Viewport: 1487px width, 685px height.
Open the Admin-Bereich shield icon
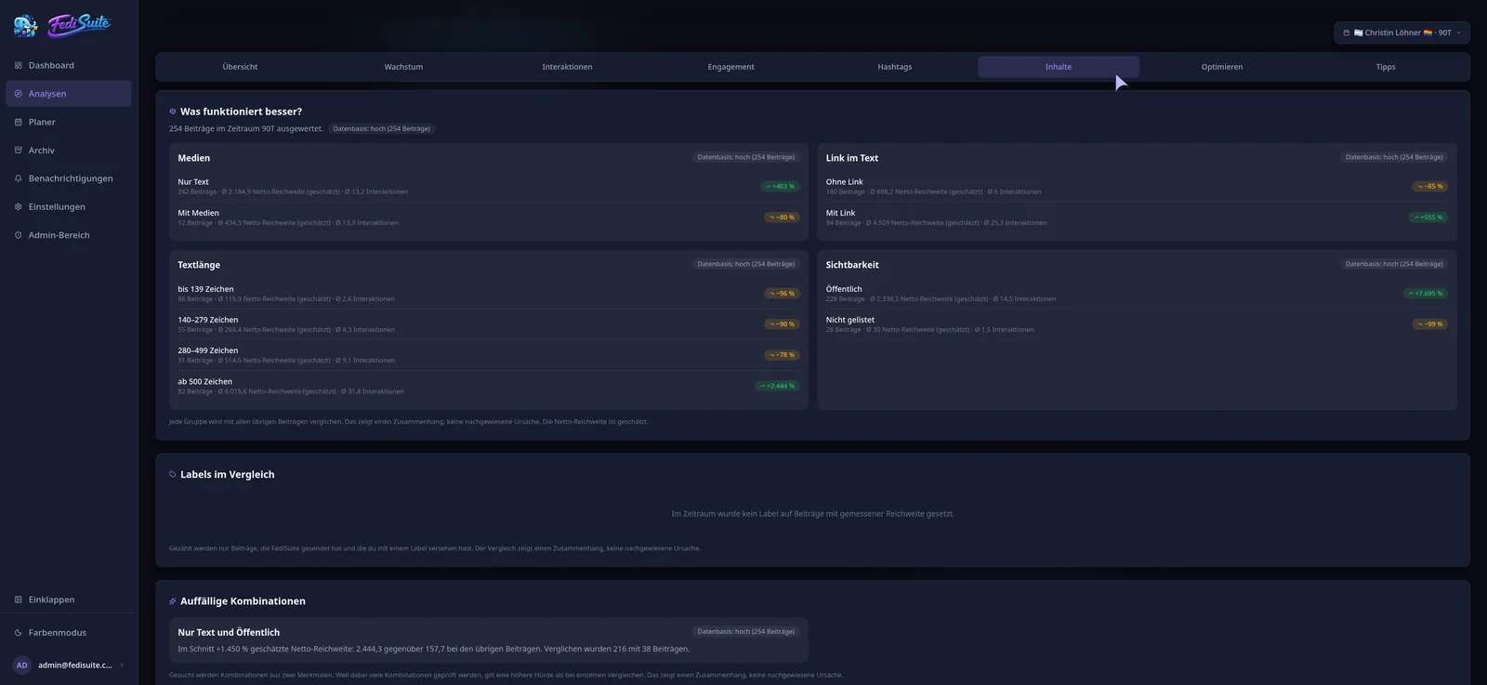[19, 235]
